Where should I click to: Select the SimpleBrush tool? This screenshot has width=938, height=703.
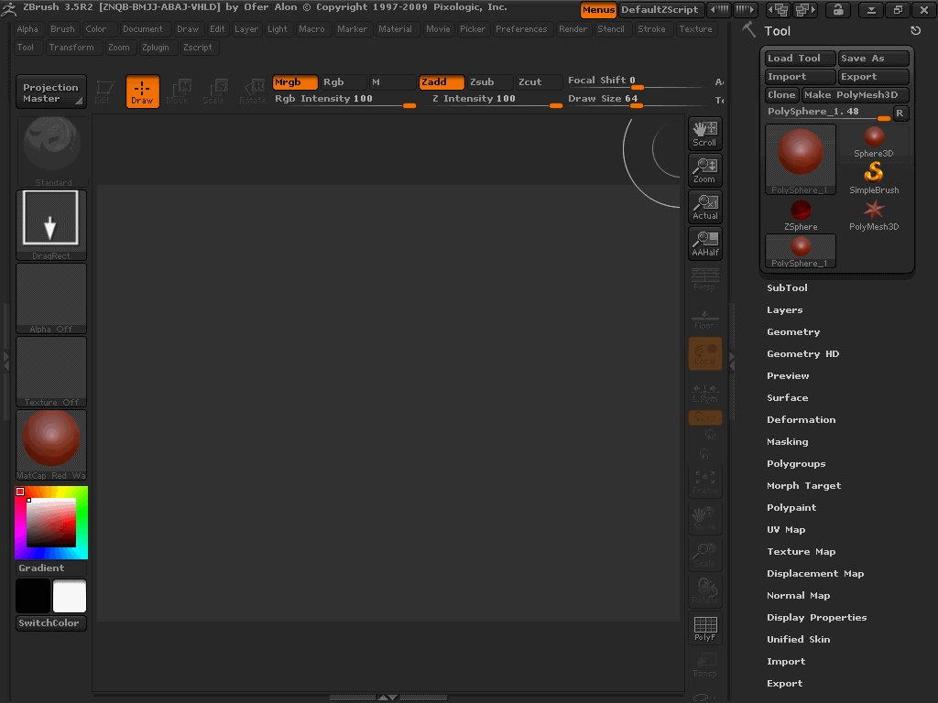click(x=873, y=178)
